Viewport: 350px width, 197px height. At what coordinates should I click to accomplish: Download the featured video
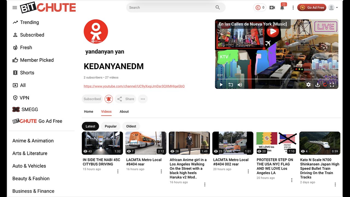point(317,85)
